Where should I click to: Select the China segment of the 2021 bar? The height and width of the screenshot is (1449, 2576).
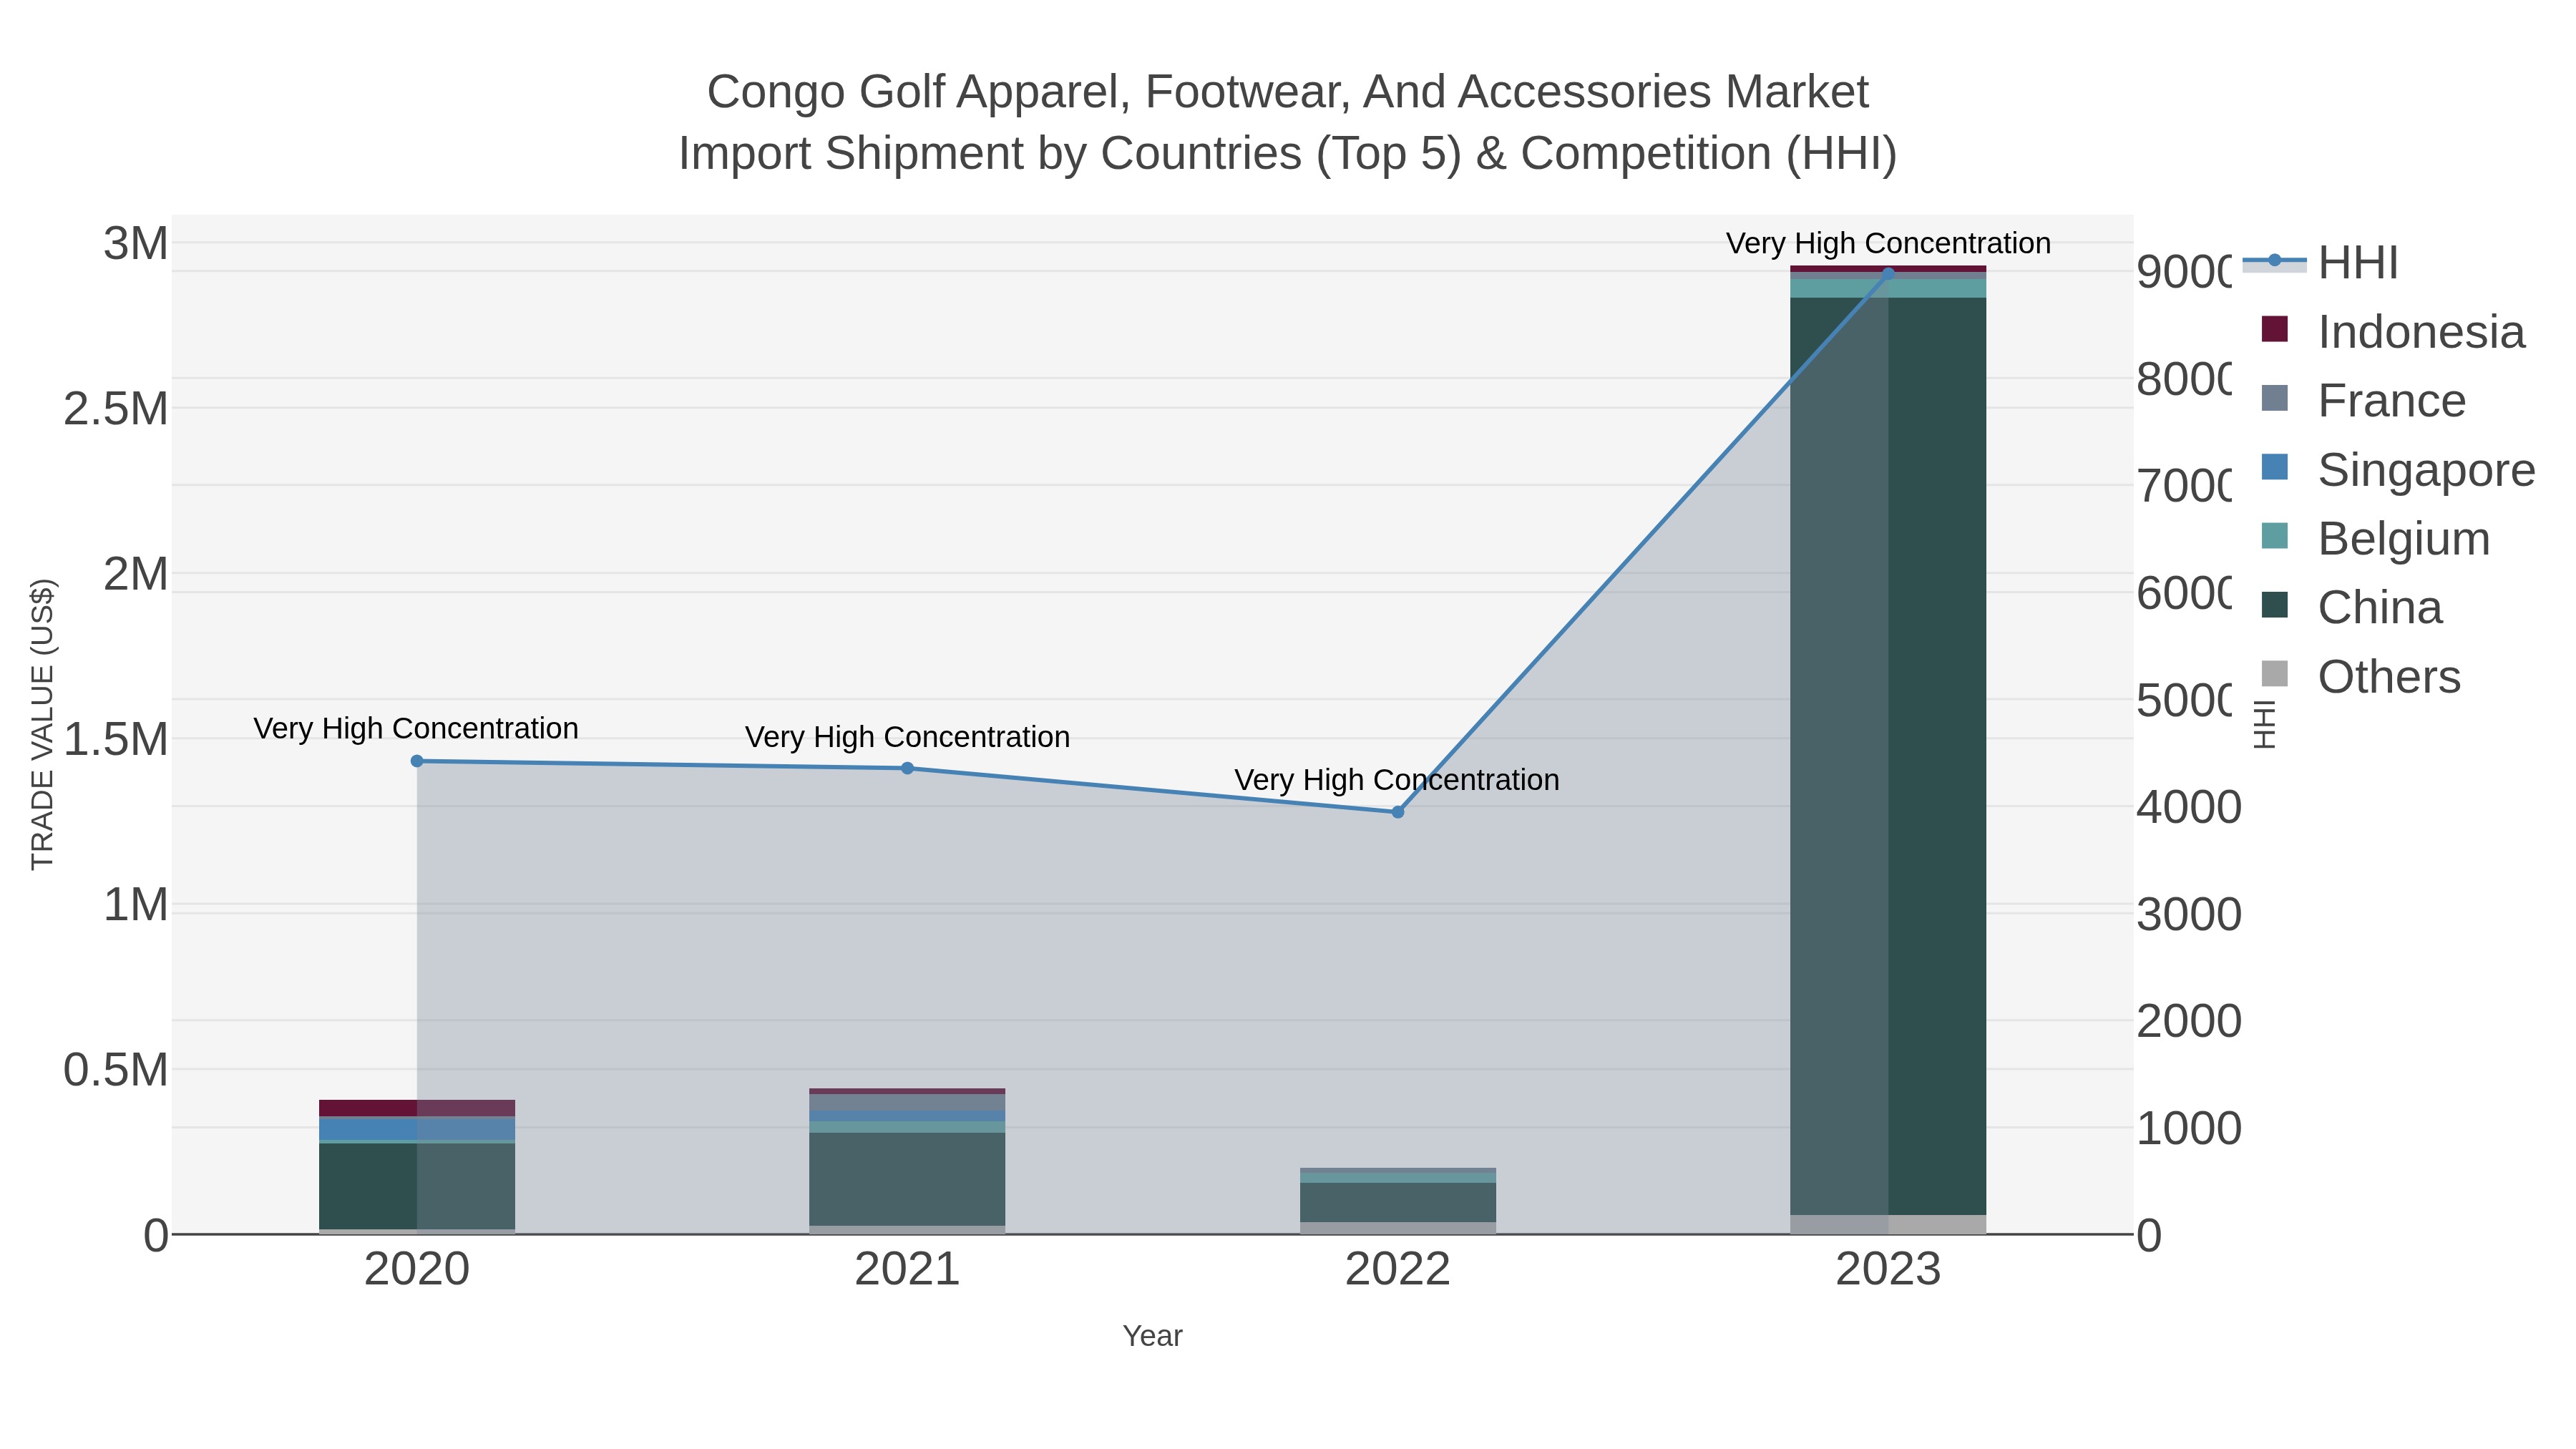click(907, 1179)
